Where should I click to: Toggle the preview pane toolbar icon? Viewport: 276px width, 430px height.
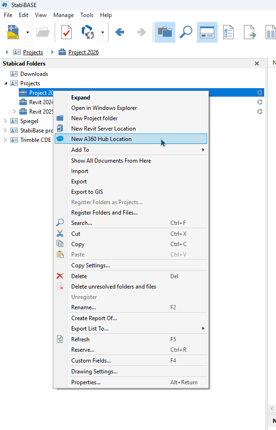pyautogui.click(x=207, y=33)
